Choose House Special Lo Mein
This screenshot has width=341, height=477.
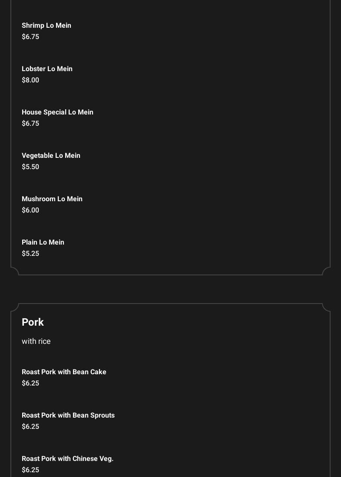coord(57,112)
